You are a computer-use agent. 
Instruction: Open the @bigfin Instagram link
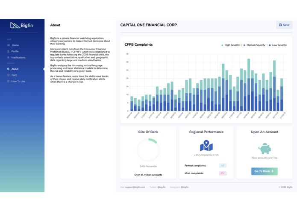coord(185,187)
